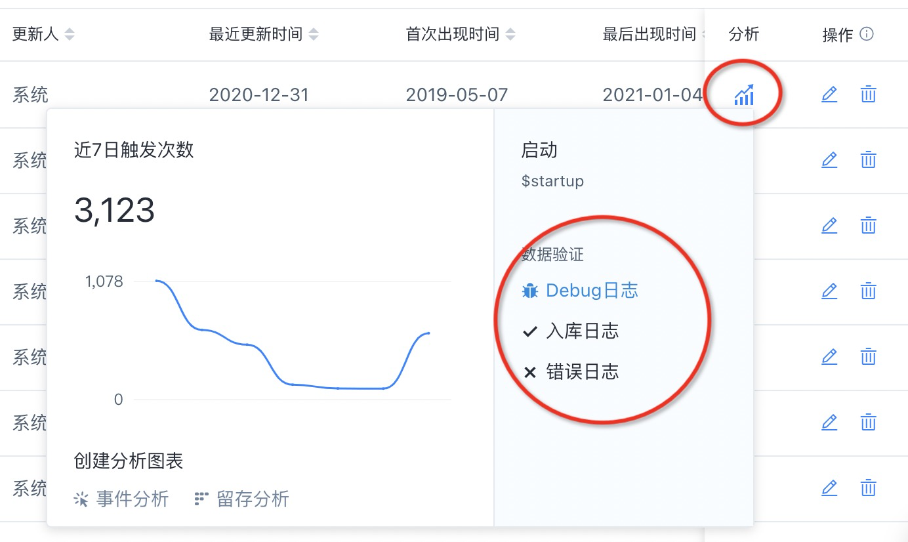Viewport: 908px width, 542px height.
Task: Delete the third row with trash icon
Action: pyautogui.click(x=868, y=226)
